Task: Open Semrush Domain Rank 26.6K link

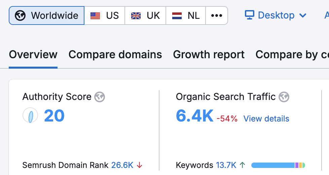Action: click(x=122, y=165)
